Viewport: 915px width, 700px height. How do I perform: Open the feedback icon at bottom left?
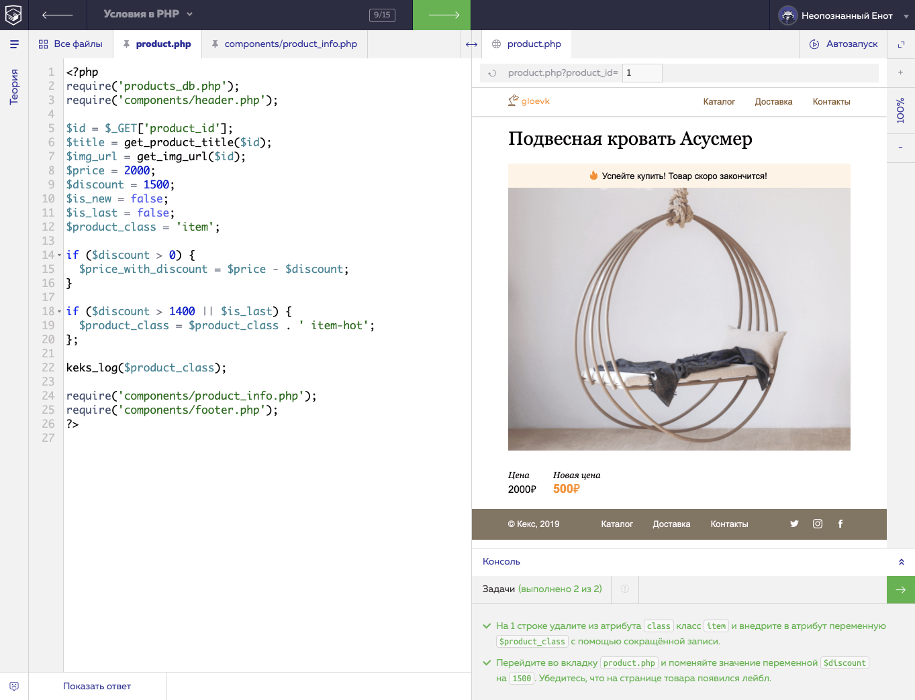tap(14, 686)
